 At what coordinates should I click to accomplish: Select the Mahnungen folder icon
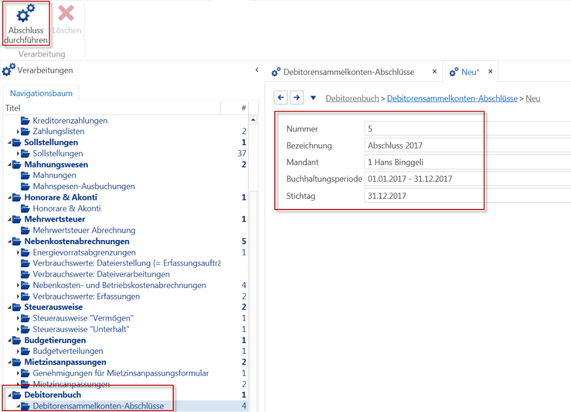[x=25, y=175]
